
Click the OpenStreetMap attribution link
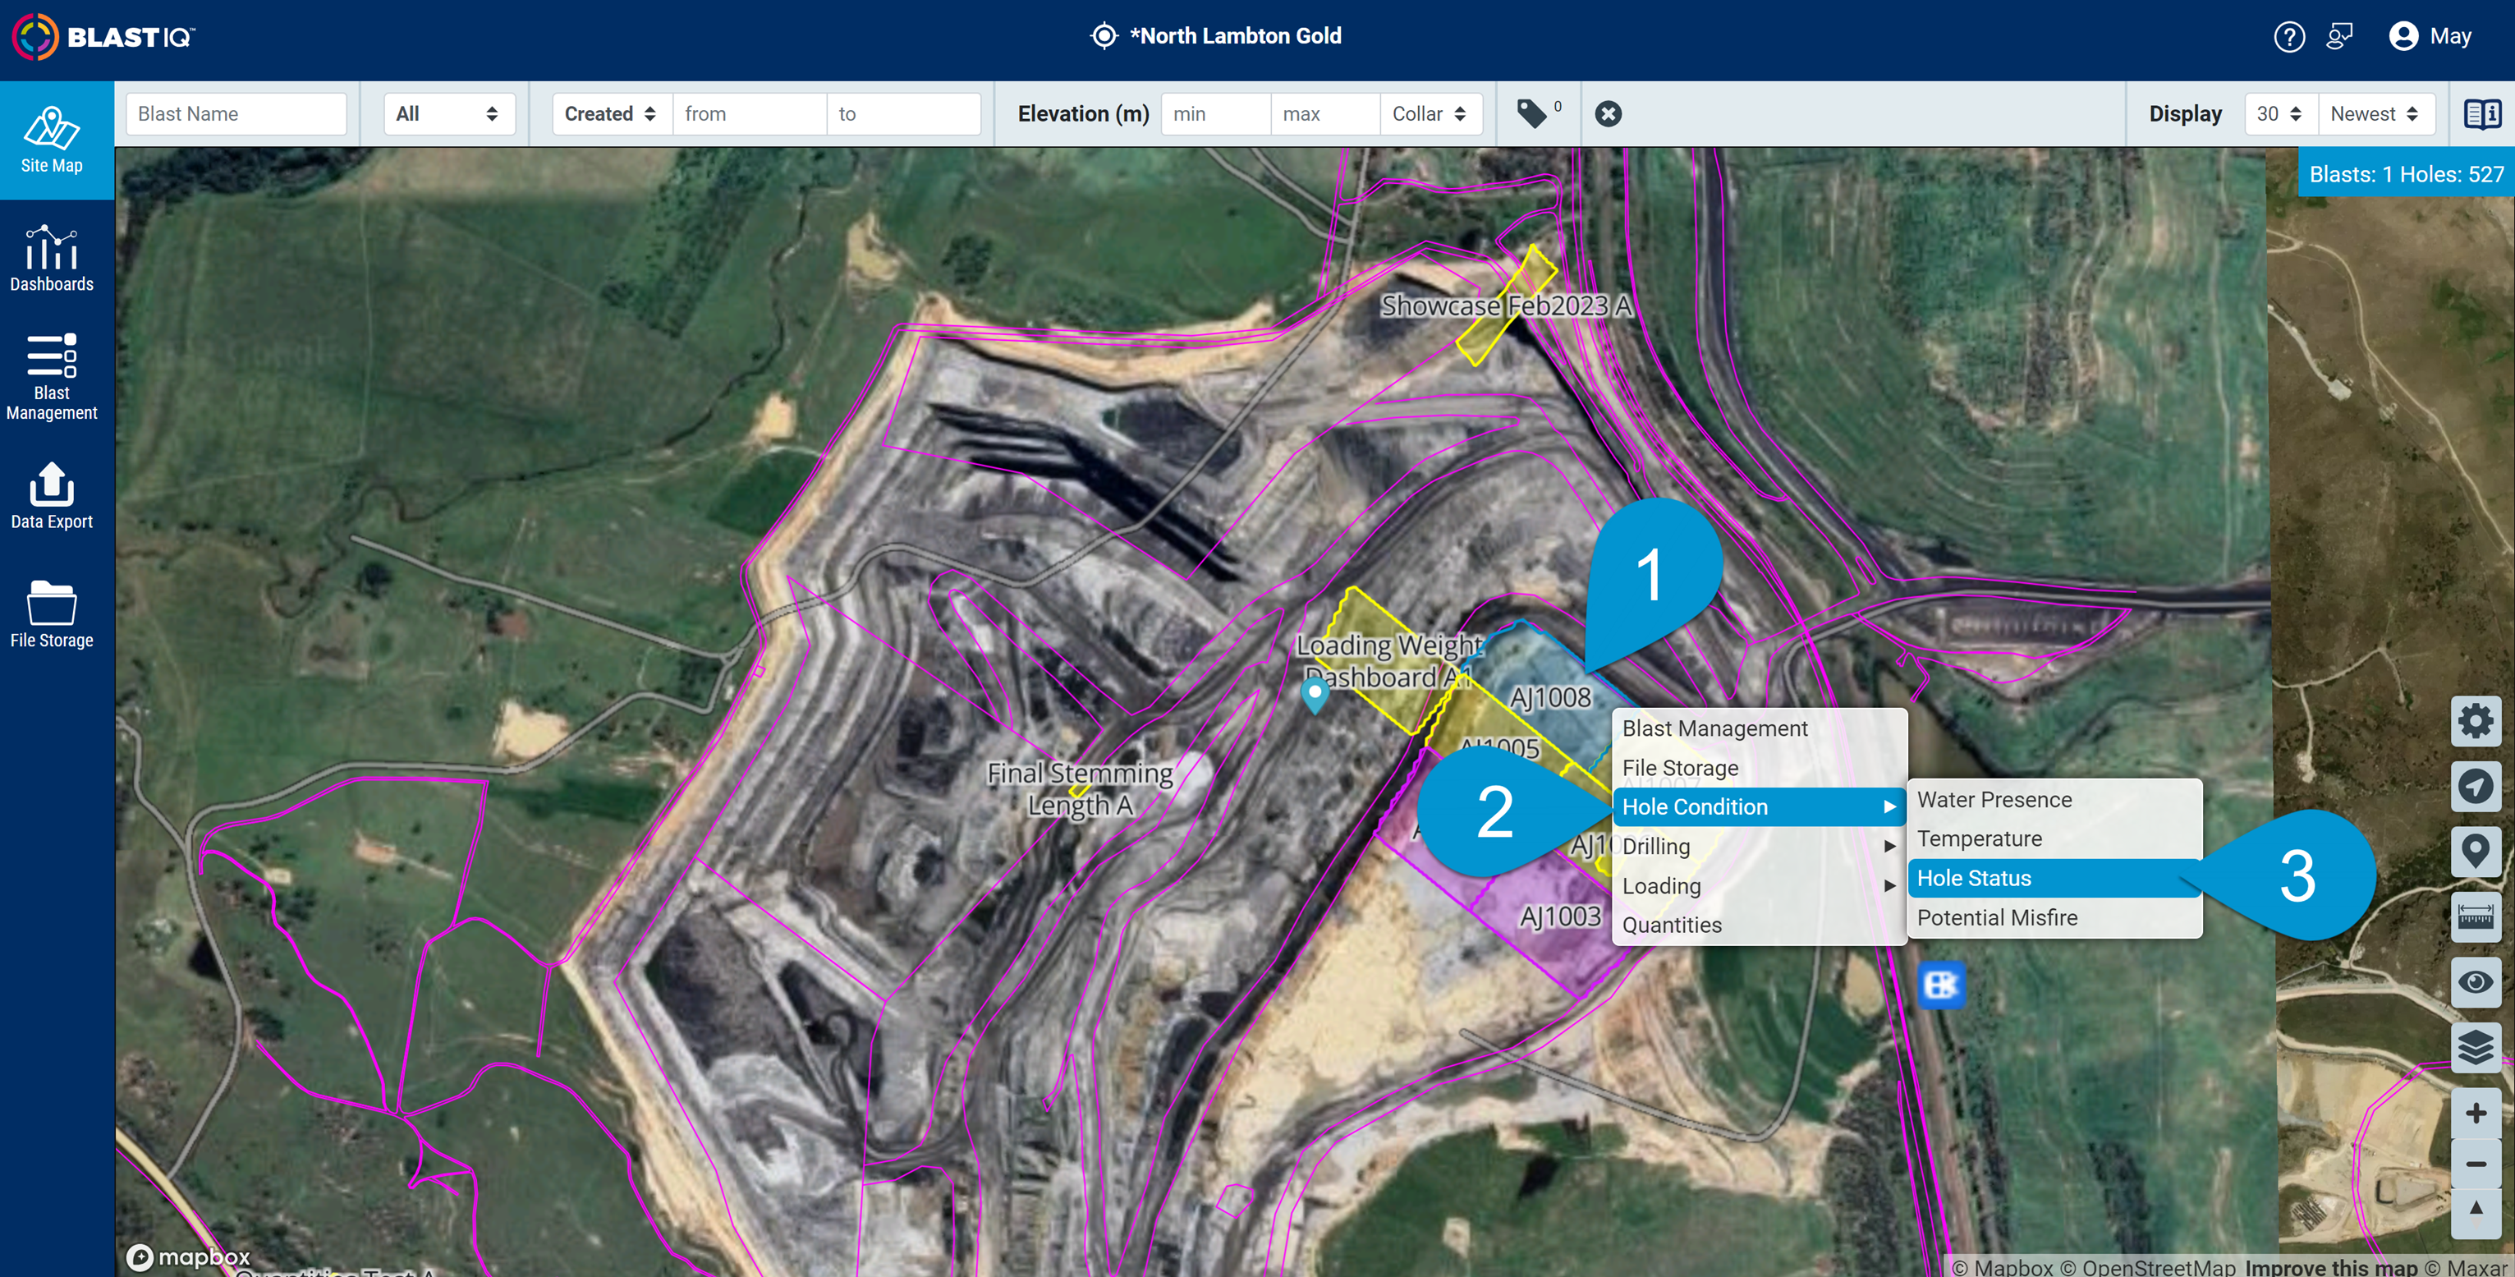(2148, 1266)
